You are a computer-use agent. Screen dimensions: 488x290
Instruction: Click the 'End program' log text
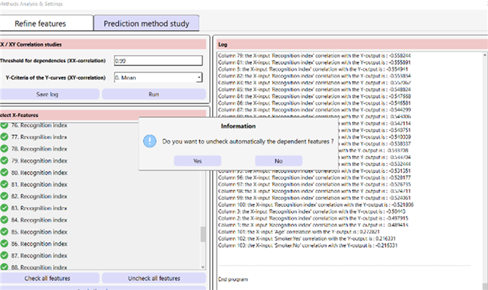[x=233, y=279]
